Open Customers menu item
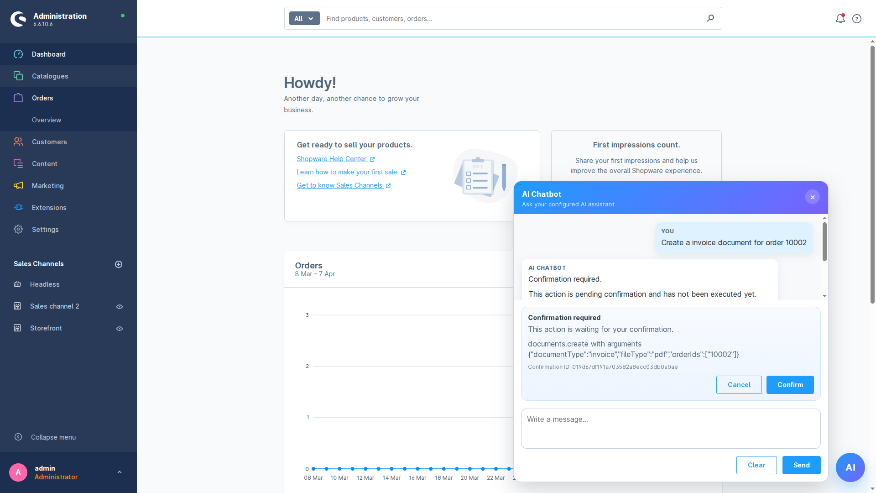The height and width of the screenshot is (493, 876). point(68,142)
